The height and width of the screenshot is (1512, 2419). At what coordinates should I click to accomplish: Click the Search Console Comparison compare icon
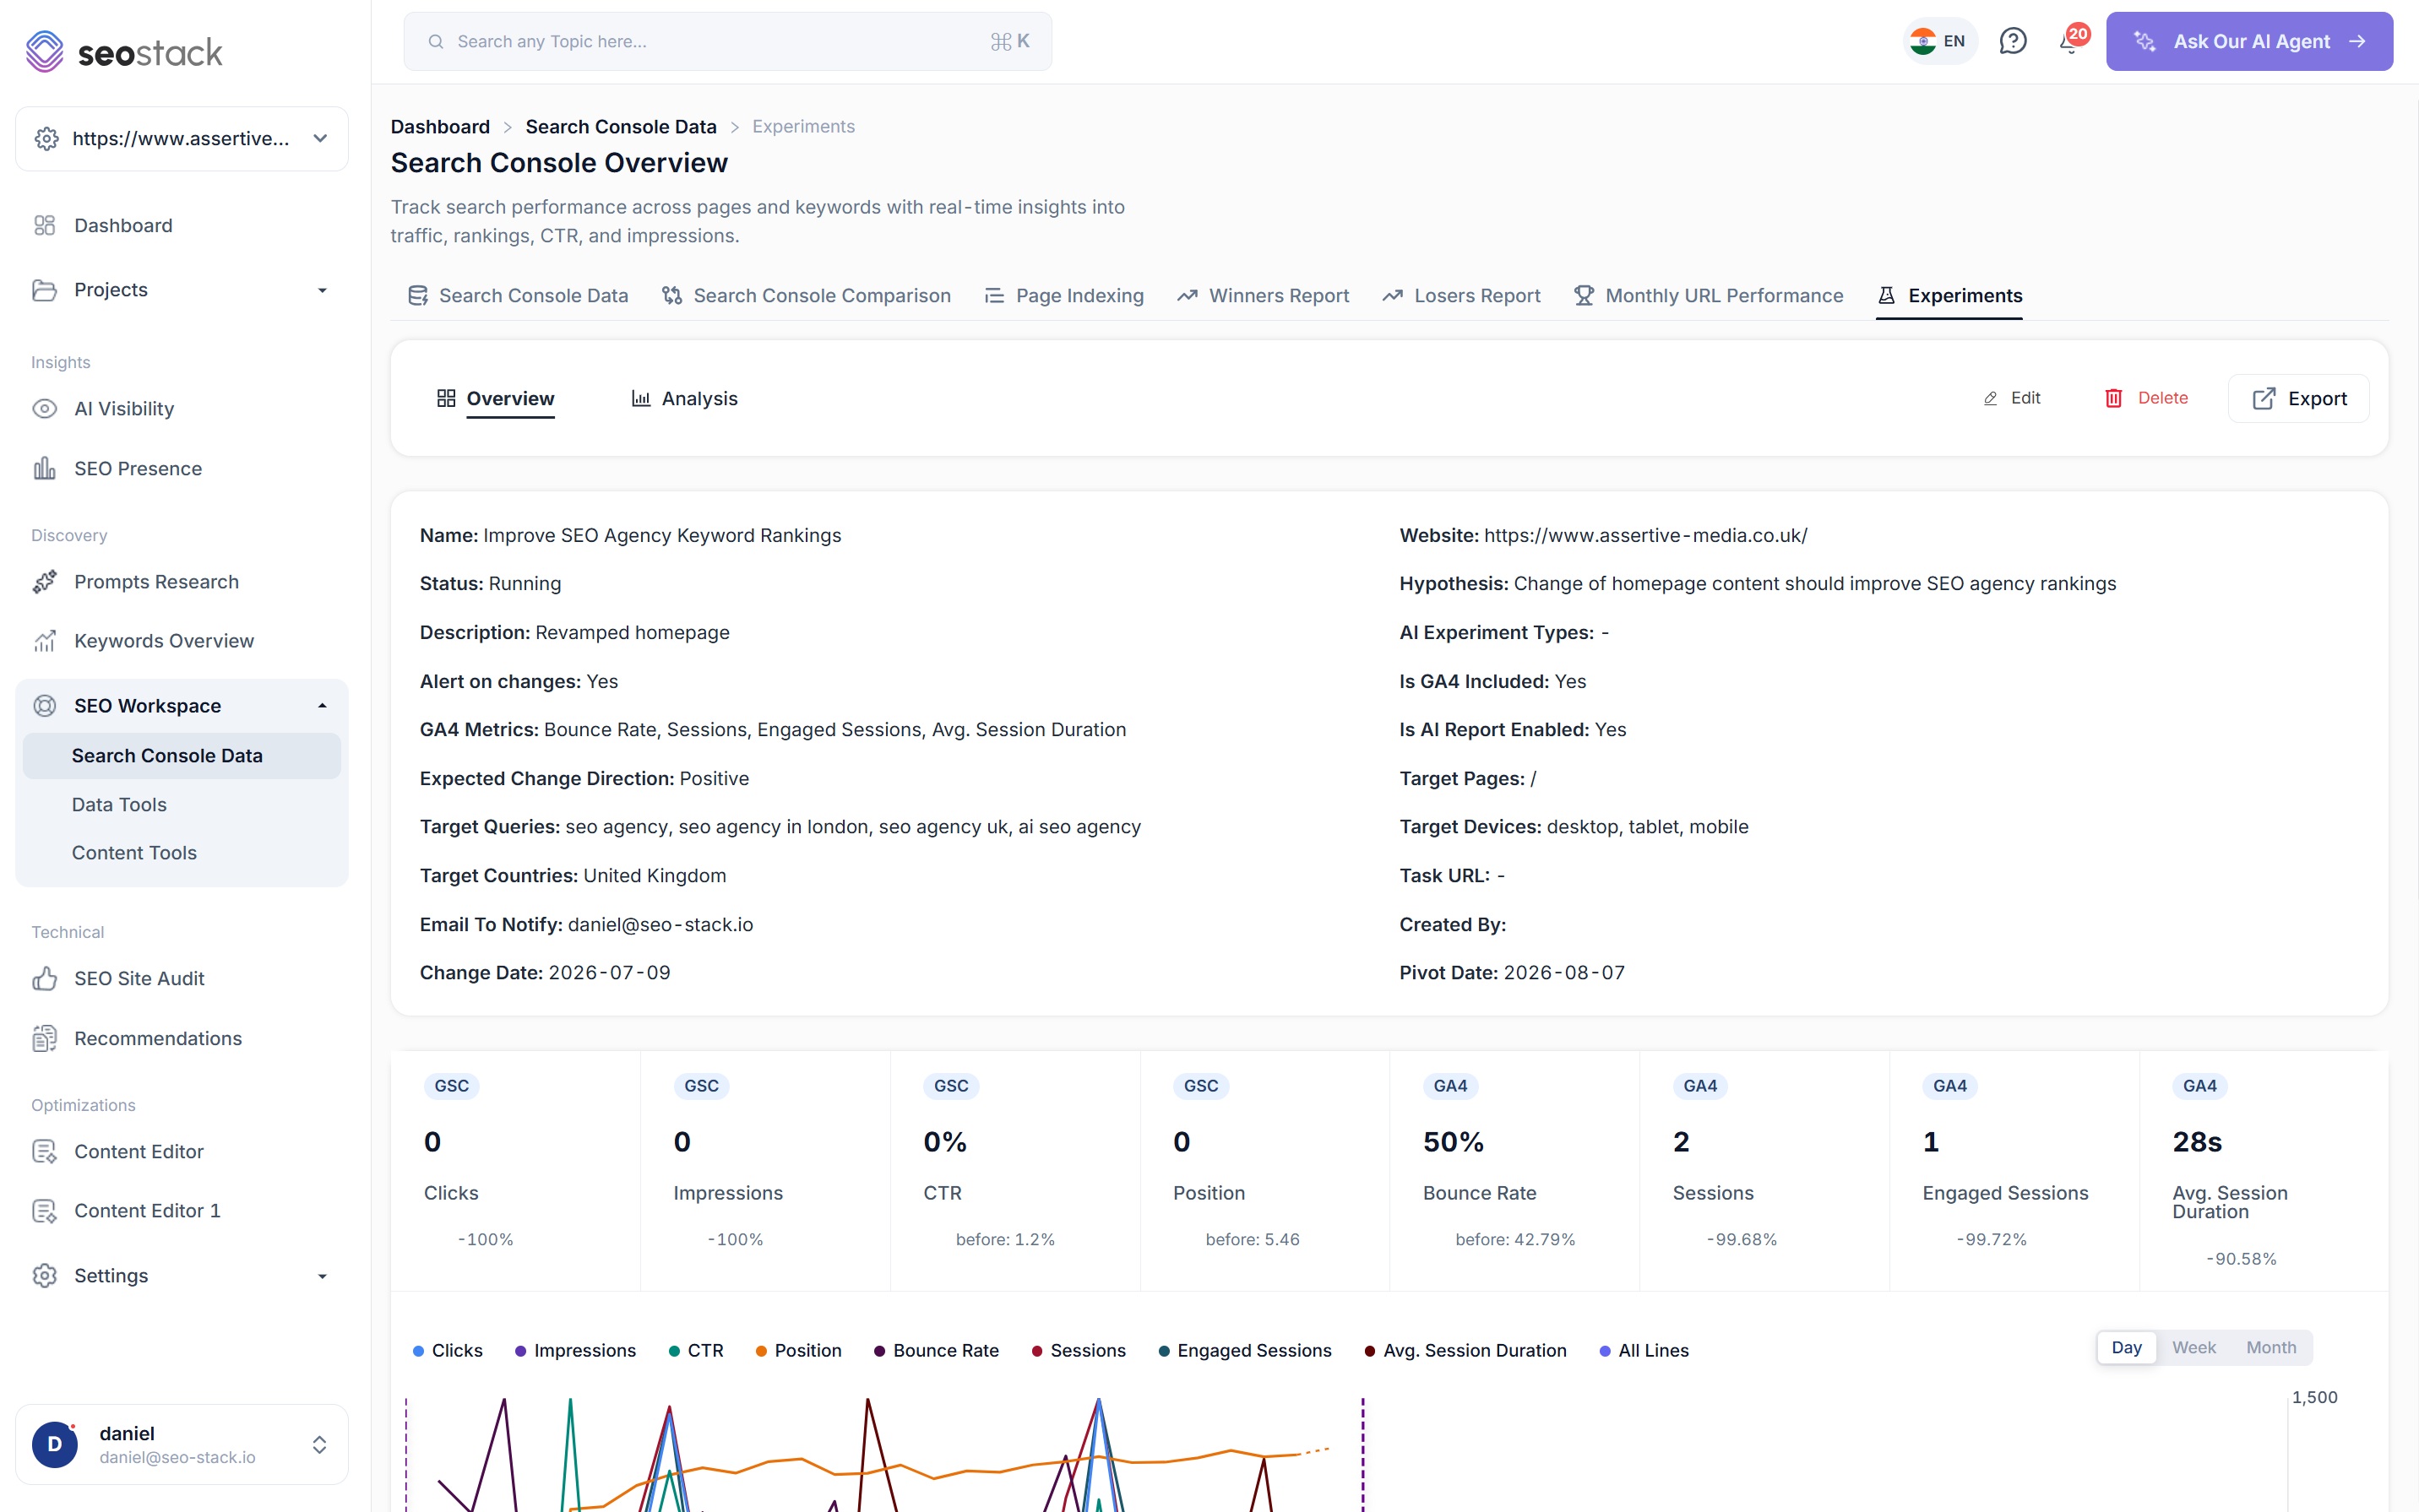(x=672, y=296)
